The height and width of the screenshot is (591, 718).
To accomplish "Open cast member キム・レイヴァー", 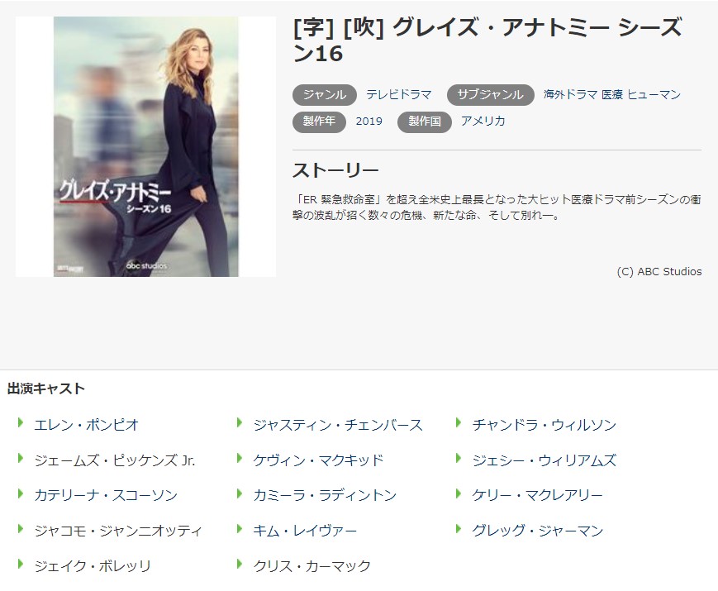I will tap(305, 531).
